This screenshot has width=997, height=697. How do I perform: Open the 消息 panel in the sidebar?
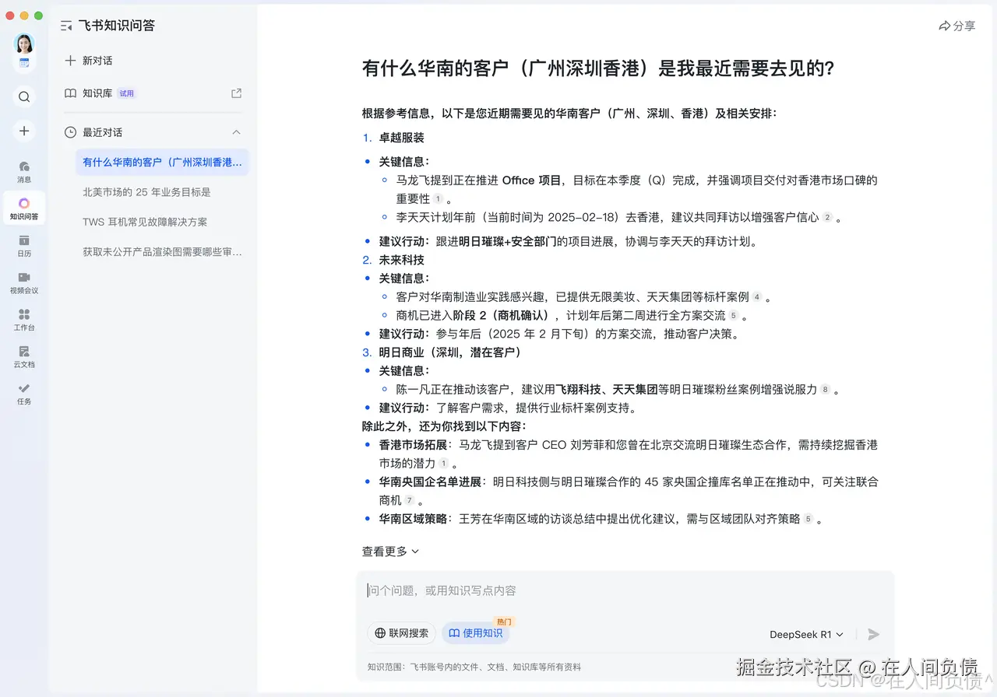tap(23, 170)
